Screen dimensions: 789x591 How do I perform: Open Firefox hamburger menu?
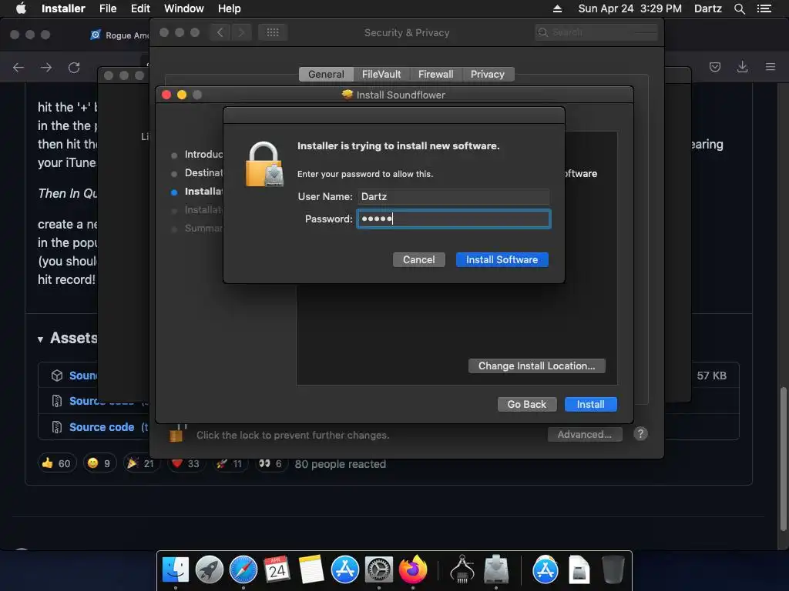[771, 67]
